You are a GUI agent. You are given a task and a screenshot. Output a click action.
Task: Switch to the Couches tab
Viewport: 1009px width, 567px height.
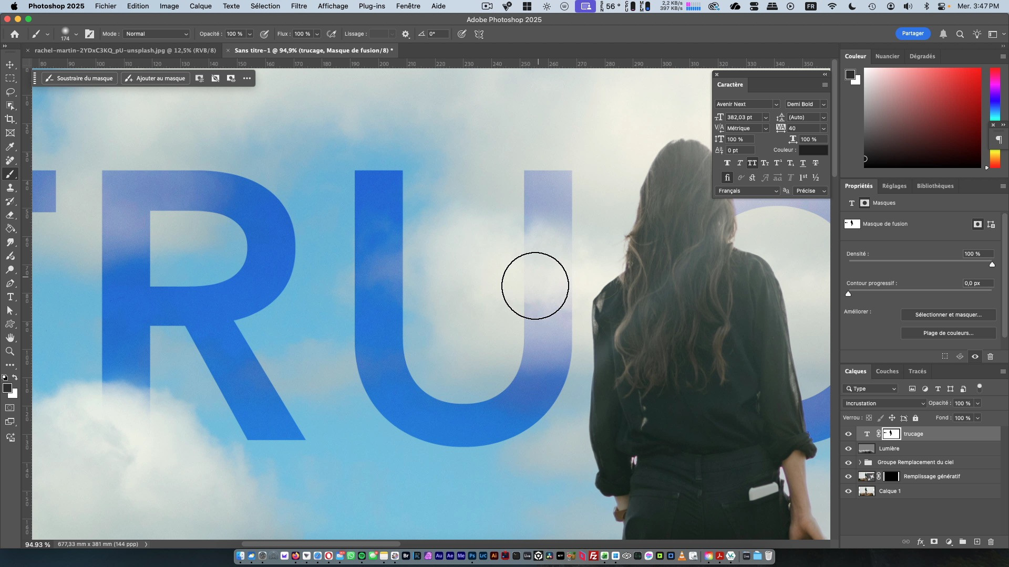point(887,371)
